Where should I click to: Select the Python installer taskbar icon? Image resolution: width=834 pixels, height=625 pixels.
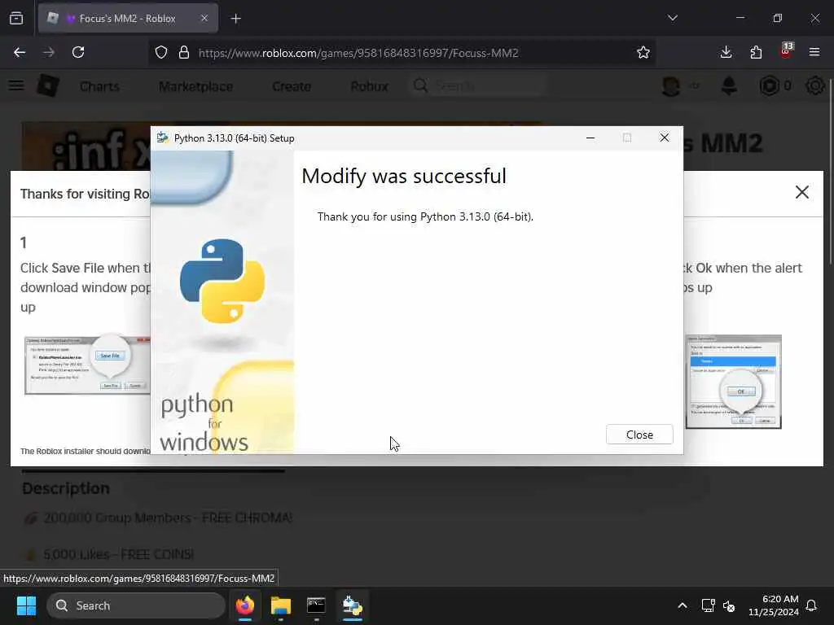[352, 605]
